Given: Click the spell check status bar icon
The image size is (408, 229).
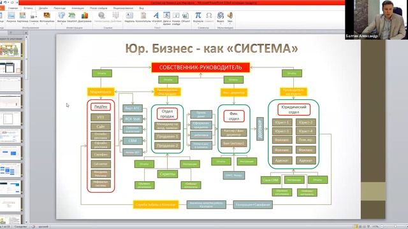Looking at the screenshot, I should pyautogui.click(x=33, y=226).
